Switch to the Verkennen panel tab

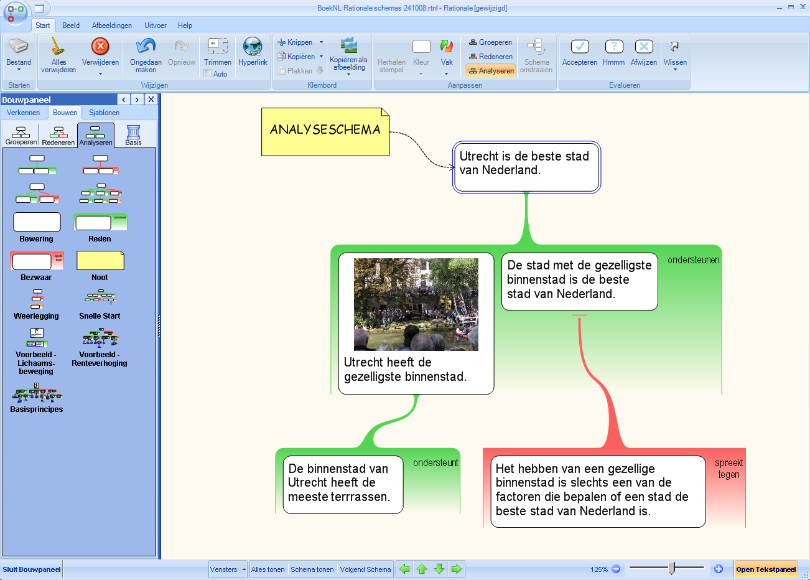point(24,113)
